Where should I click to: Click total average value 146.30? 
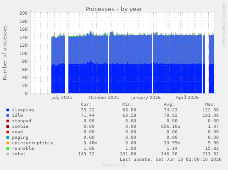pyautogui.click(x=169, y=154)
